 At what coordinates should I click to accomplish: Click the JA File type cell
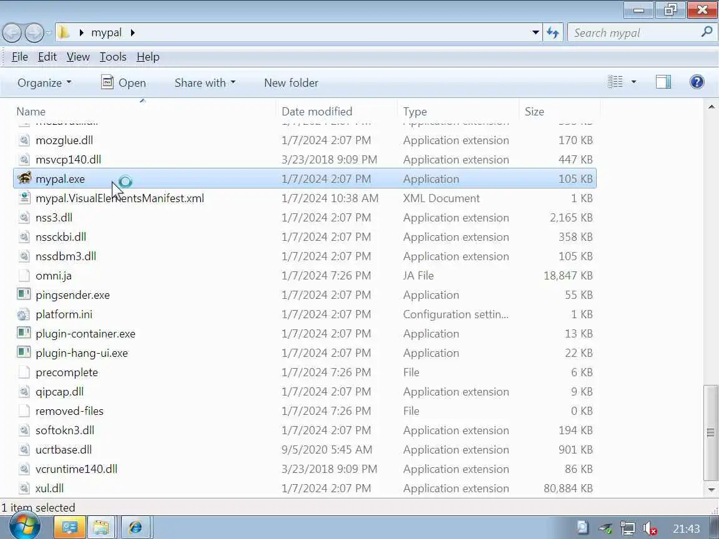tap(418, 275)
